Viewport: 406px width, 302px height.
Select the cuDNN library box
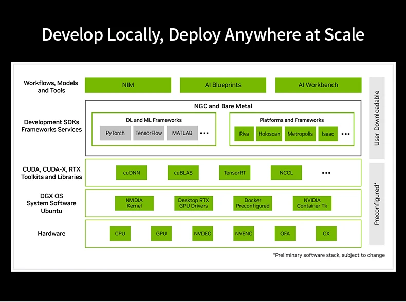132,173
